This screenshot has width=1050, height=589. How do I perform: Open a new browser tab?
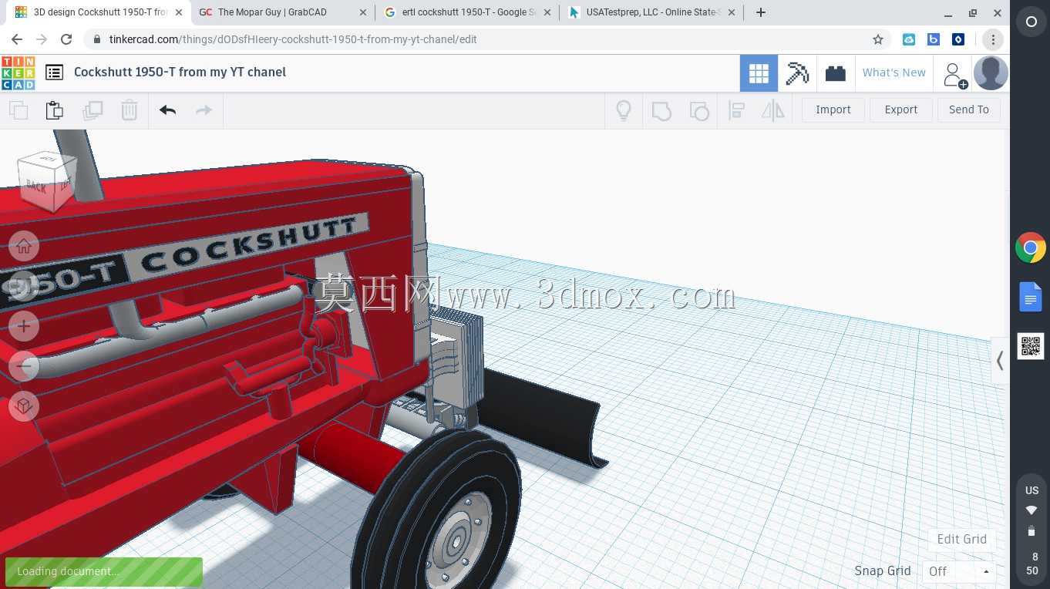[x=761, y=12]
